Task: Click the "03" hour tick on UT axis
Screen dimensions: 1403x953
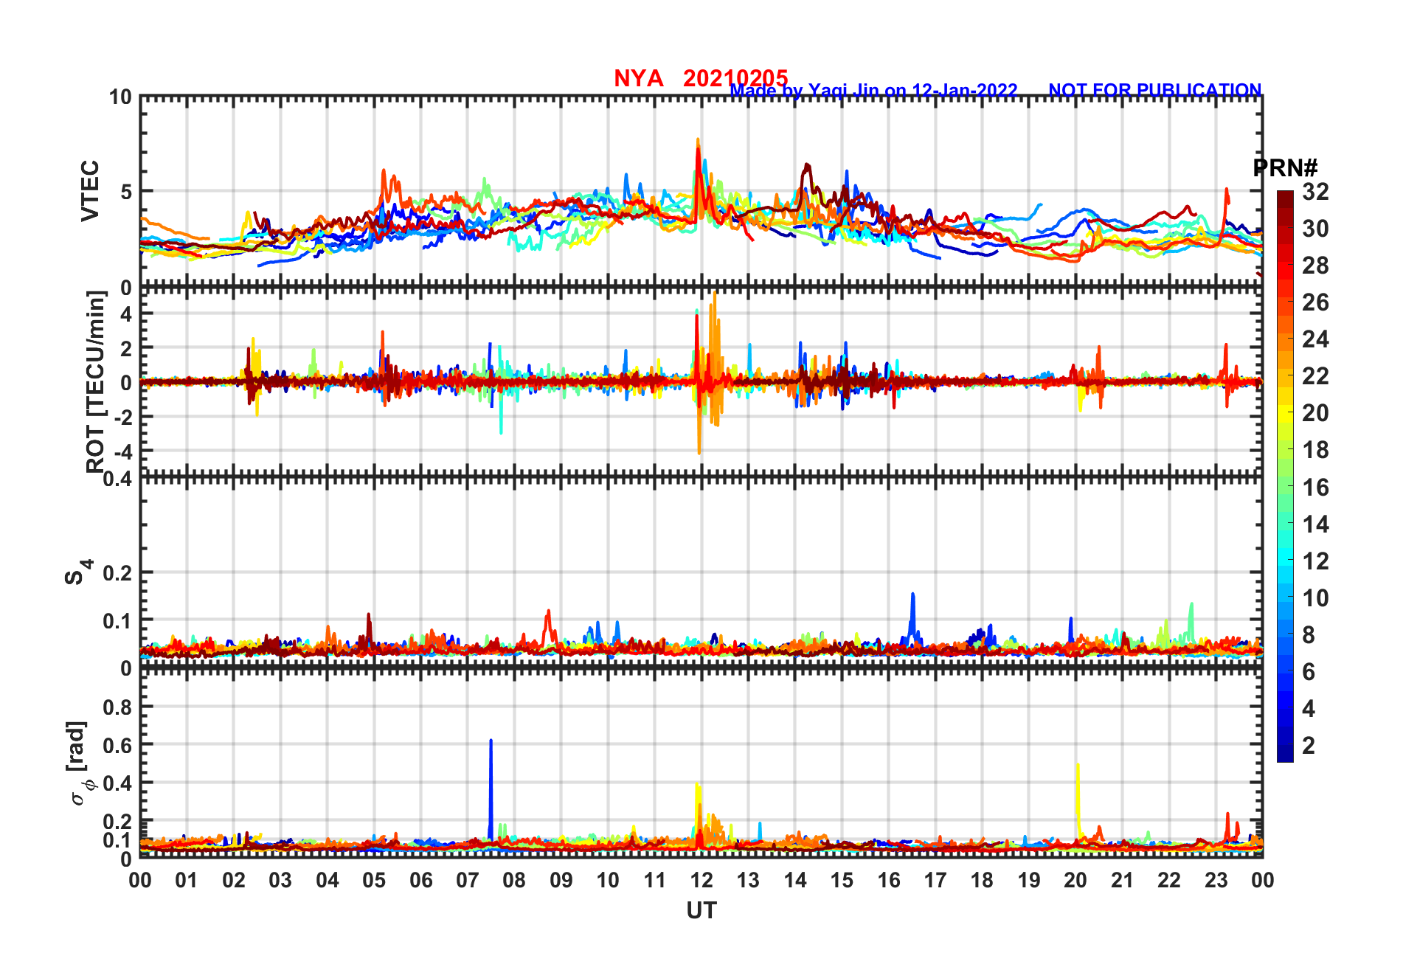Action: point(280,880)
